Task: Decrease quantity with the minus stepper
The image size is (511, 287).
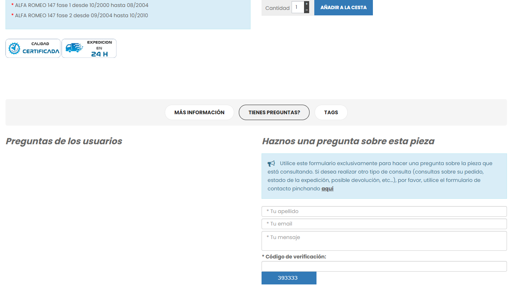Action: click(307, 10)
